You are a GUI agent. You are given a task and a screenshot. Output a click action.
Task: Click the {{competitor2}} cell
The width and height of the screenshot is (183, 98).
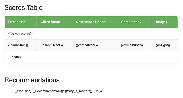click(134, 45)
